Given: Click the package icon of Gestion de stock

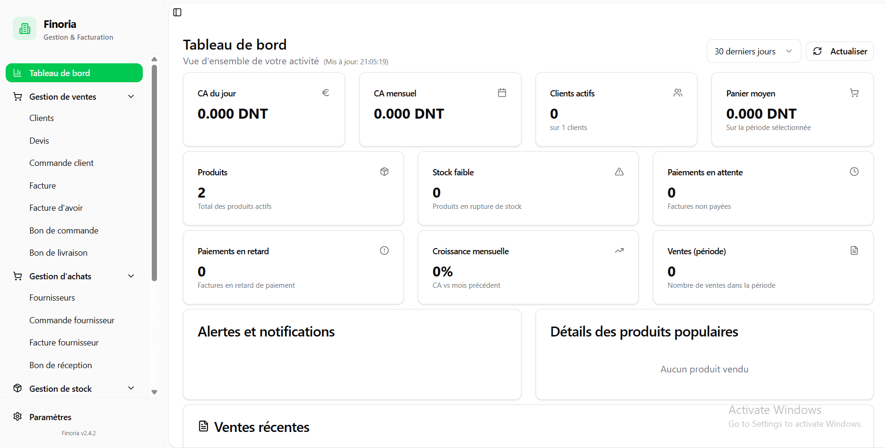Looking at the screenshot, I should [17, 388].
